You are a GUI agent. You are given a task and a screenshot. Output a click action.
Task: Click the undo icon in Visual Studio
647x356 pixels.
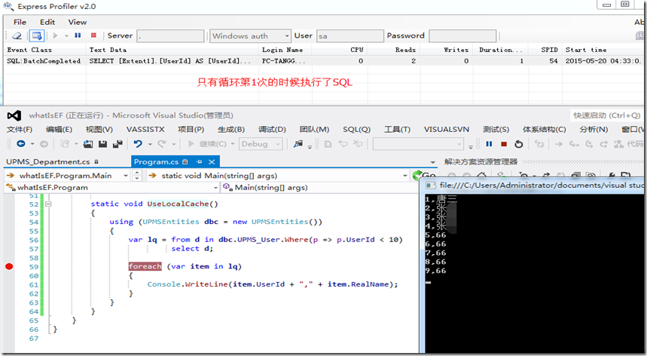[x=138, y=144]
